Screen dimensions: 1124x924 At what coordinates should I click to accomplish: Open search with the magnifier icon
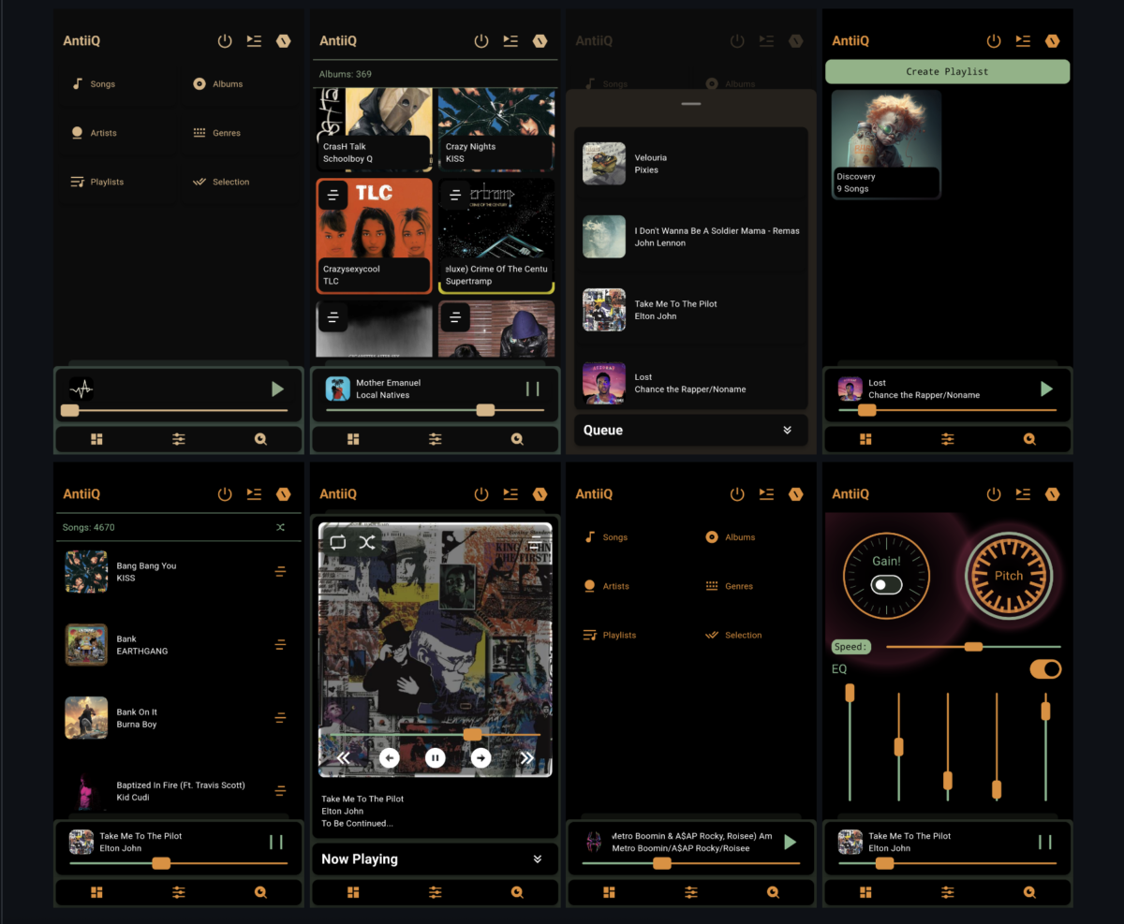coord(260,438)
